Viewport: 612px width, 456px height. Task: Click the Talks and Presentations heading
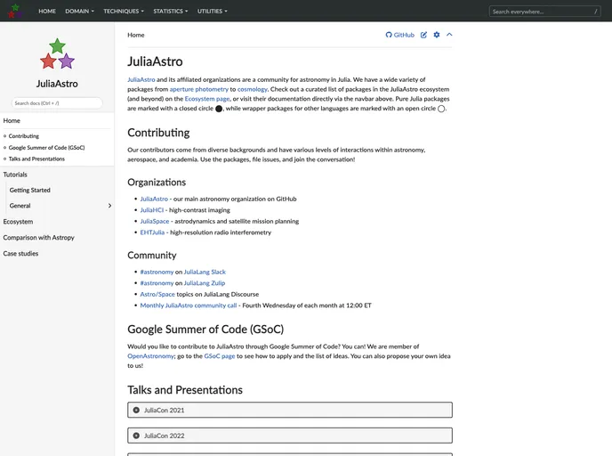[x=185, y=389]
